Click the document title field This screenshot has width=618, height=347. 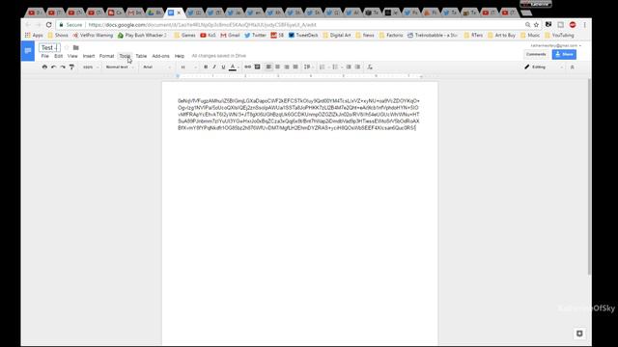[x=49, y=47]
